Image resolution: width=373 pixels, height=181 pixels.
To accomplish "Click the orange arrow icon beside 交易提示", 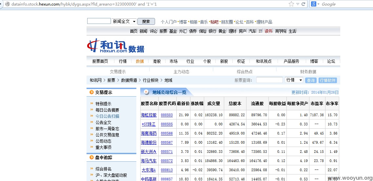I will (x=91, y=92).
